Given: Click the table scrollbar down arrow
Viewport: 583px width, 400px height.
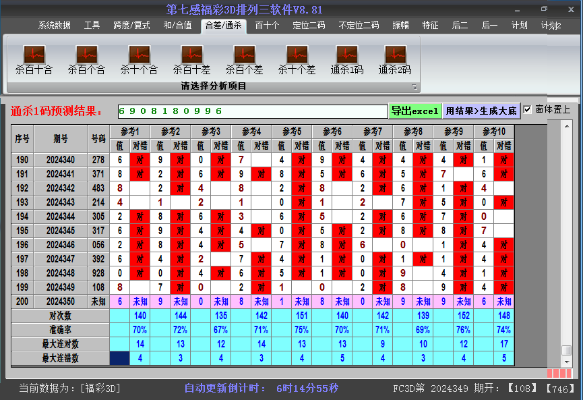Looking at the screenshot, I should pyautogui.click(x=567, y=362).
